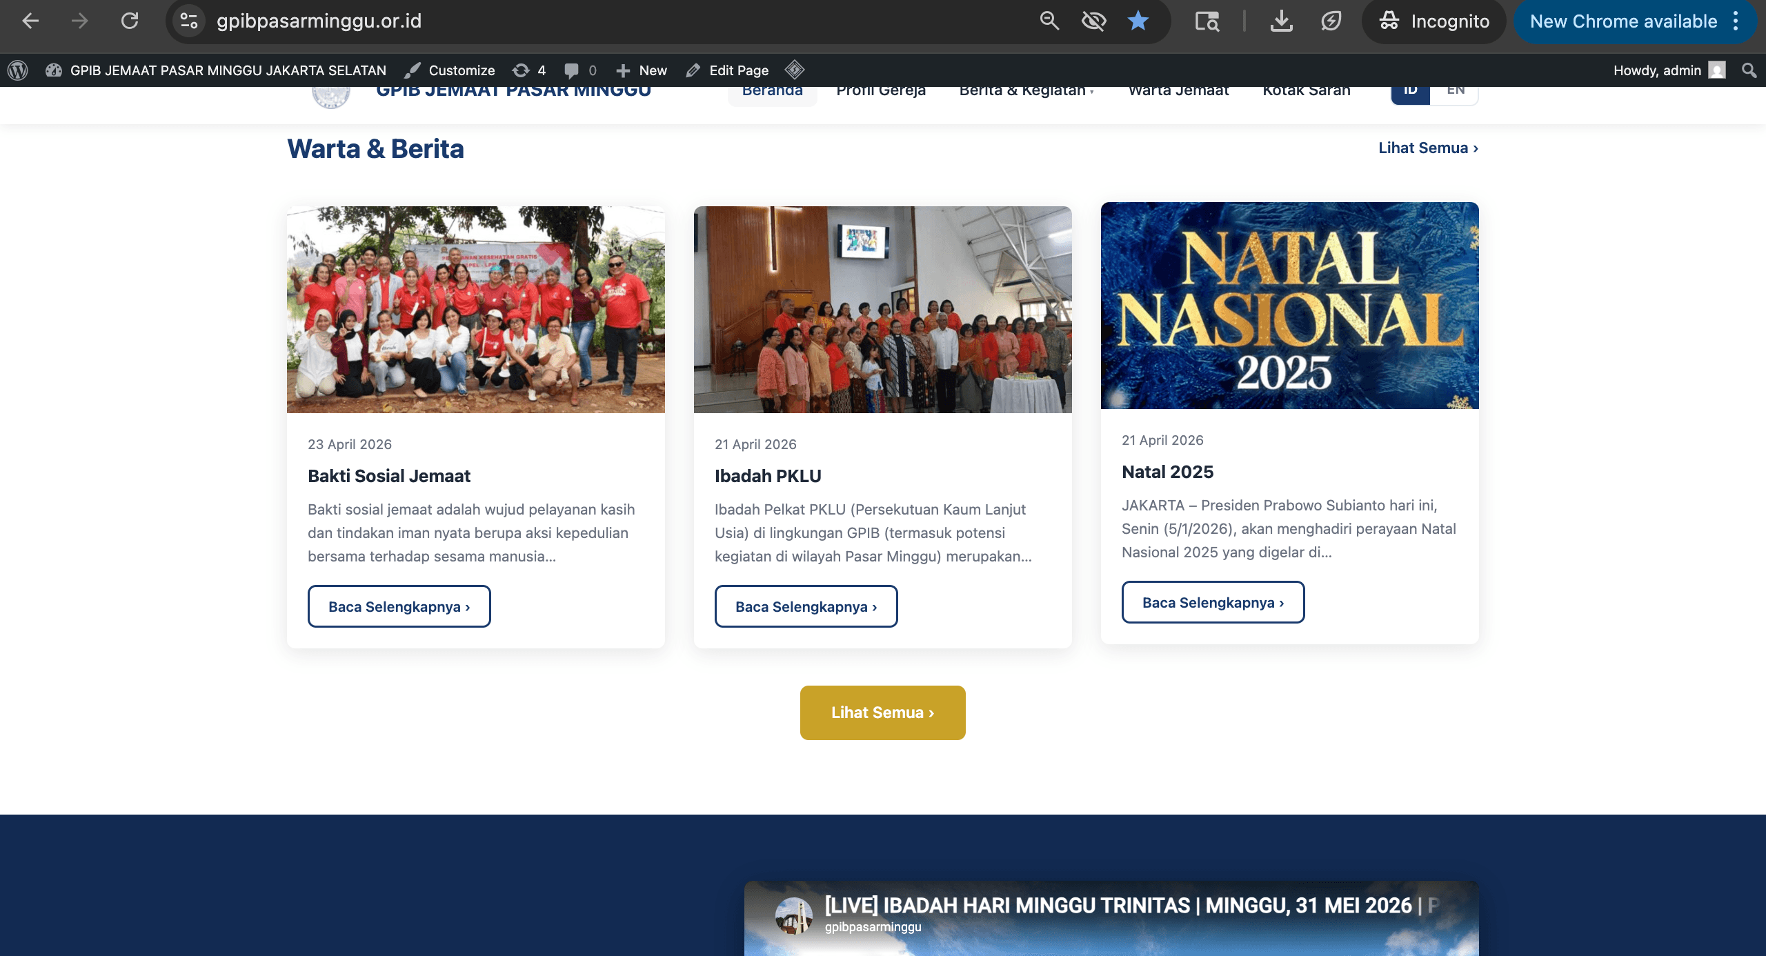1766x956 pixels.
Task: Click the crossed-eye tracking protection icon
Action: pyautogui.click(x=1093, y=21)
